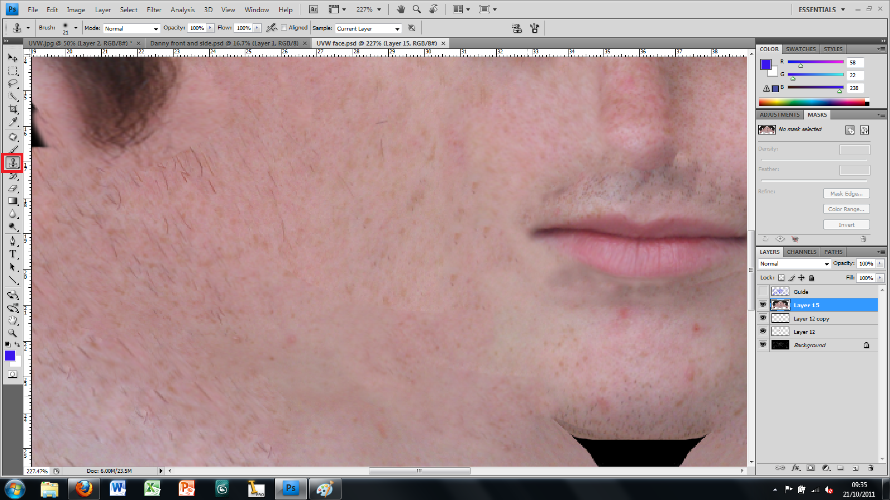Switch to the Channels tab
The image size is (890, 500).
pyautogui.click(x=801, y=252)
